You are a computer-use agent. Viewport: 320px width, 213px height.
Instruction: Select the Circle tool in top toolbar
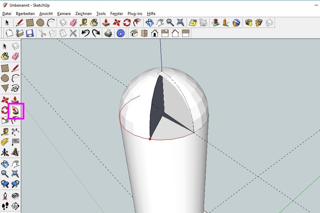coord(40,23)
